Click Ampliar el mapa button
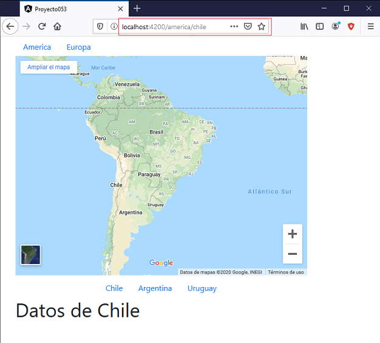The width and height of the screenshot is (380, 343). pyautogui.click(x=49, y=67)
